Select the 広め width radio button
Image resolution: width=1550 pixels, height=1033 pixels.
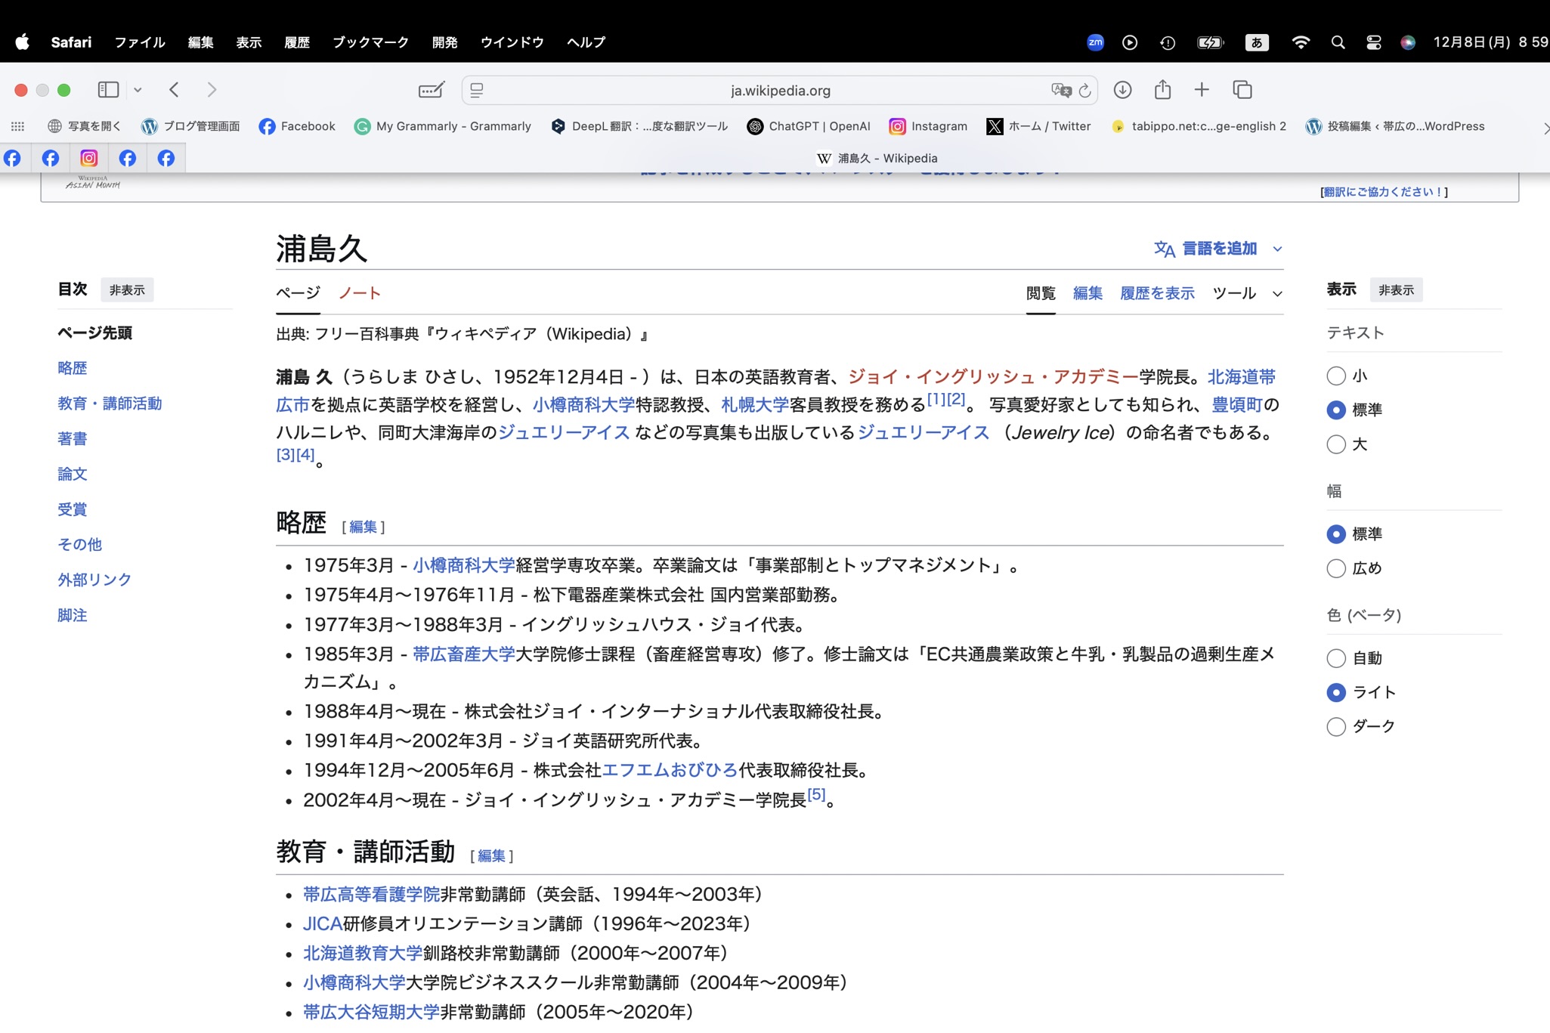pyautogui.click(x=1336, y=568)
